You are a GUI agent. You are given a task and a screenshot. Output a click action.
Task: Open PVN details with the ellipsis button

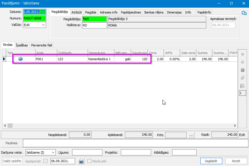pos(191,135)
